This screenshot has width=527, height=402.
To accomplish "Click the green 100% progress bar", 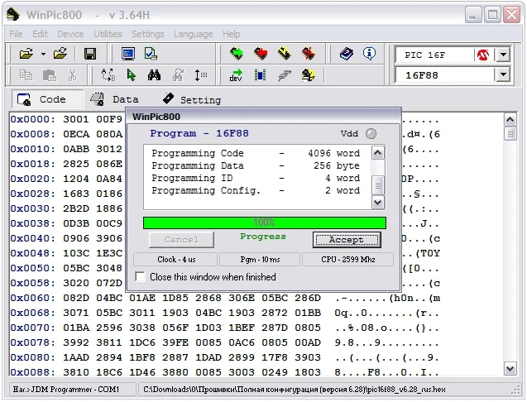I will pos(265,223).
